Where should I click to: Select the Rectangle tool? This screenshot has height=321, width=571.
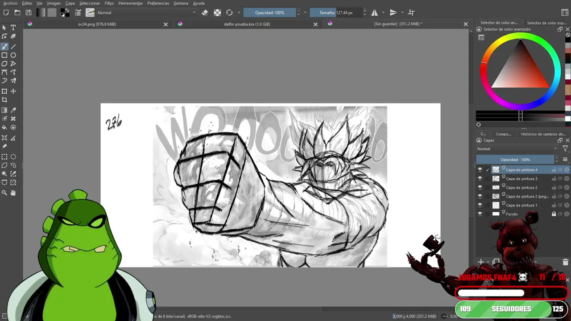click(4, 55)
